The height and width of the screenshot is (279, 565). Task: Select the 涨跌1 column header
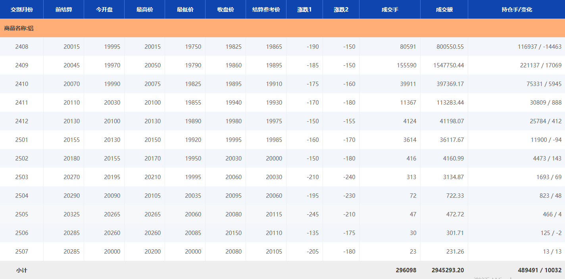tap(304, 10)
